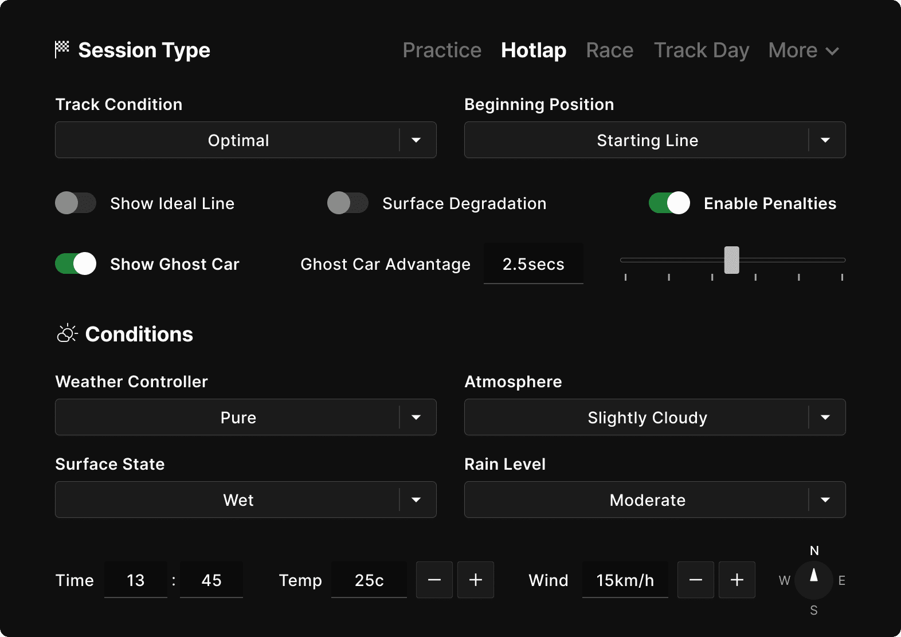Screen dimensions: 901x637
Task: Click the Wind field showing 15km/h
Action: tap(625, 580)
